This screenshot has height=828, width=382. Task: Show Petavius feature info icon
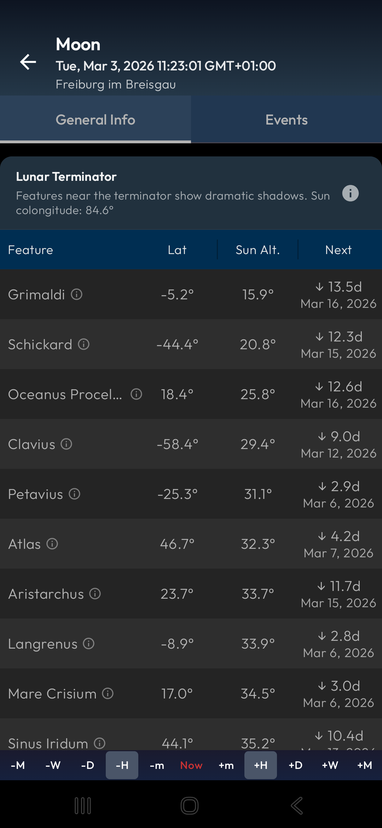tap(75, 494)
